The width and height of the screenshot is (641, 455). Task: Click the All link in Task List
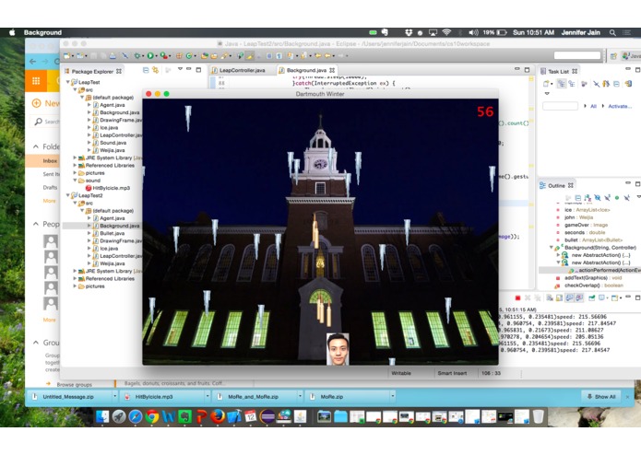[593, 106]
